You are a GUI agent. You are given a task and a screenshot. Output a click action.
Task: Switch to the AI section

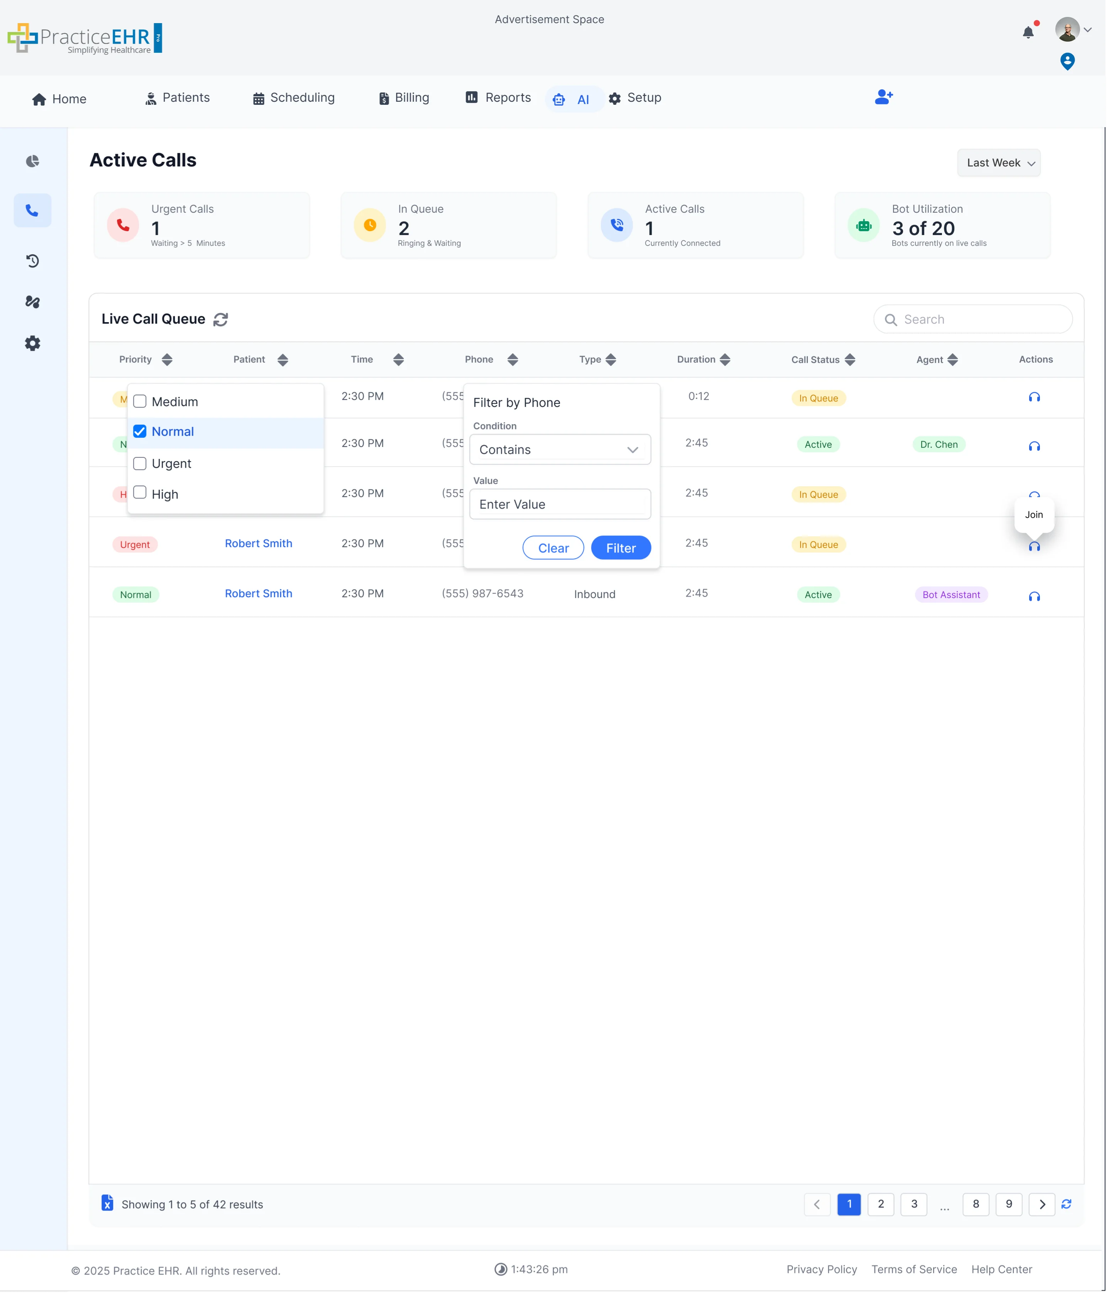point(573,99)
